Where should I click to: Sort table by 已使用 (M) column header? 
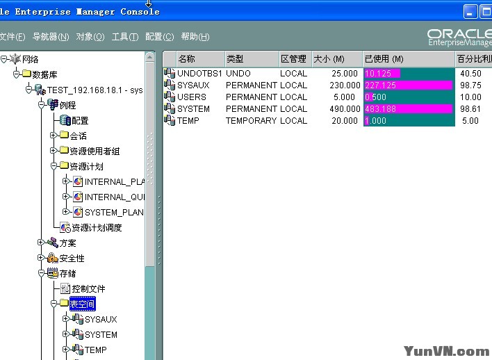click(x=409, y=59)
